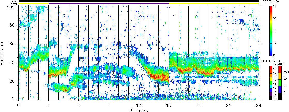Select the "UT hours" x-axis label
289x112 pixels.
138,110
